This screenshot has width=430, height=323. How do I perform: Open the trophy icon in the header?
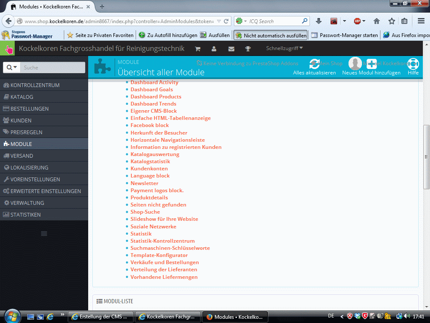click(x=248, y=49)
